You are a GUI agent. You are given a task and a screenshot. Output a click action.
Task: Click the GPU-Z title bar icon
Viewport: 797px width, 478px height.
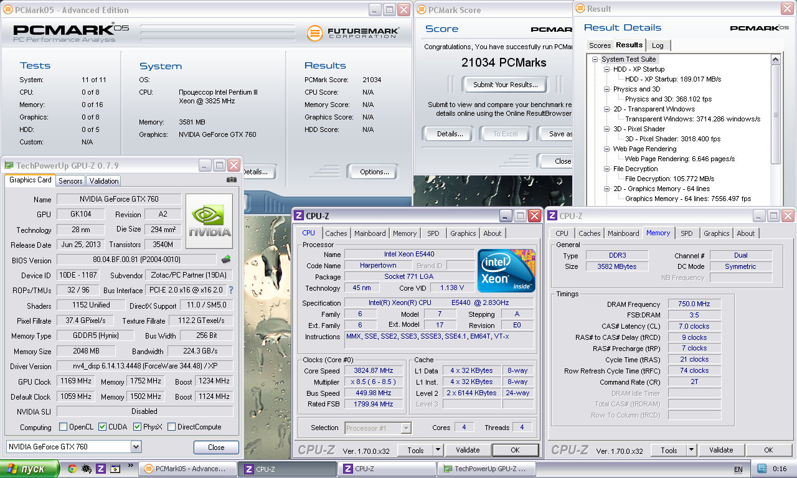[x=9, y=166]
